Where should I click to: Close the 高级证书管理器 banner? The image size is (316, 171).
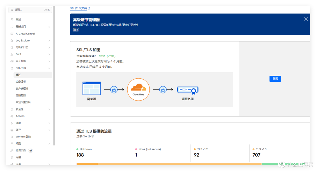click(x=306, y=19)
